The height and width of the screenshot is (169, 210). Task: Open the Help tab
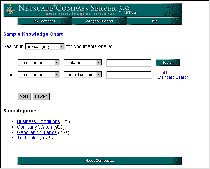(x=154, y=21)
